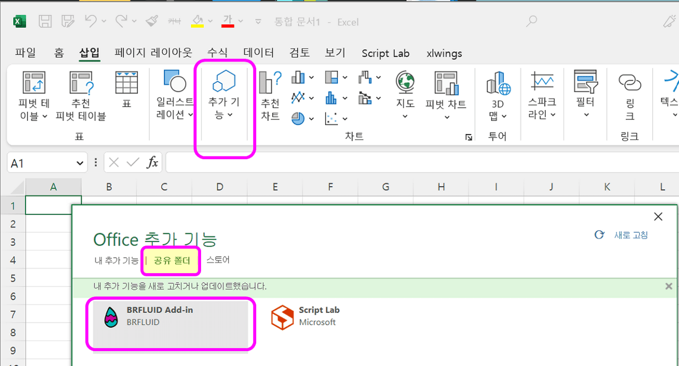Insert a line chart icon
Image resolution: width=679 pixels, height=366 pixels.
[x=298, y=98]
